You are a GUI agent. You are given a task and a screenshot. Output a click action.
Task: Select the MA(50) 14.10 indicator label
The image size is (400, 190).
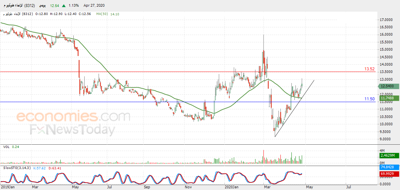coord(108,14)
